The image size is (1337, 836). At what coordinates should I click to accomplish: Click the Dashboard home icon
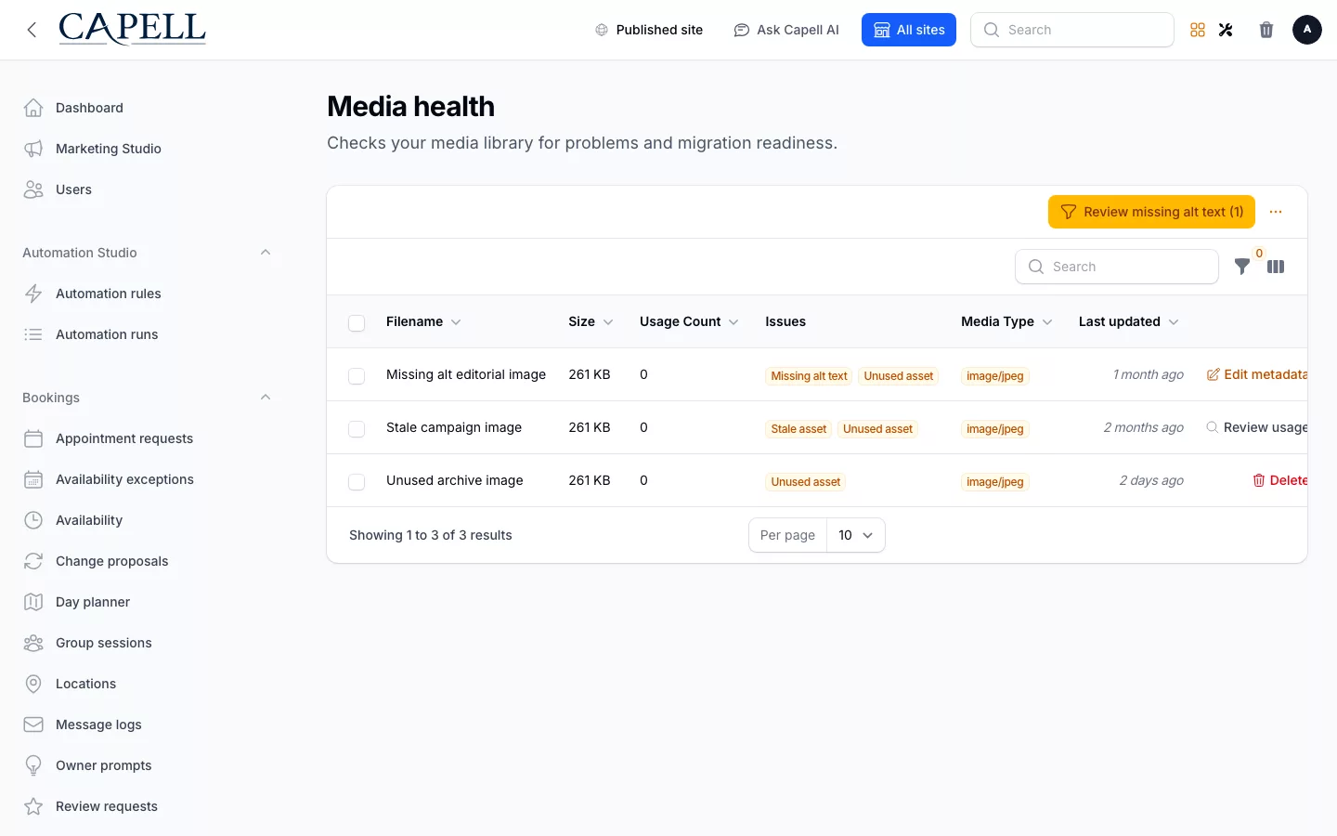(x=33, y=108)
